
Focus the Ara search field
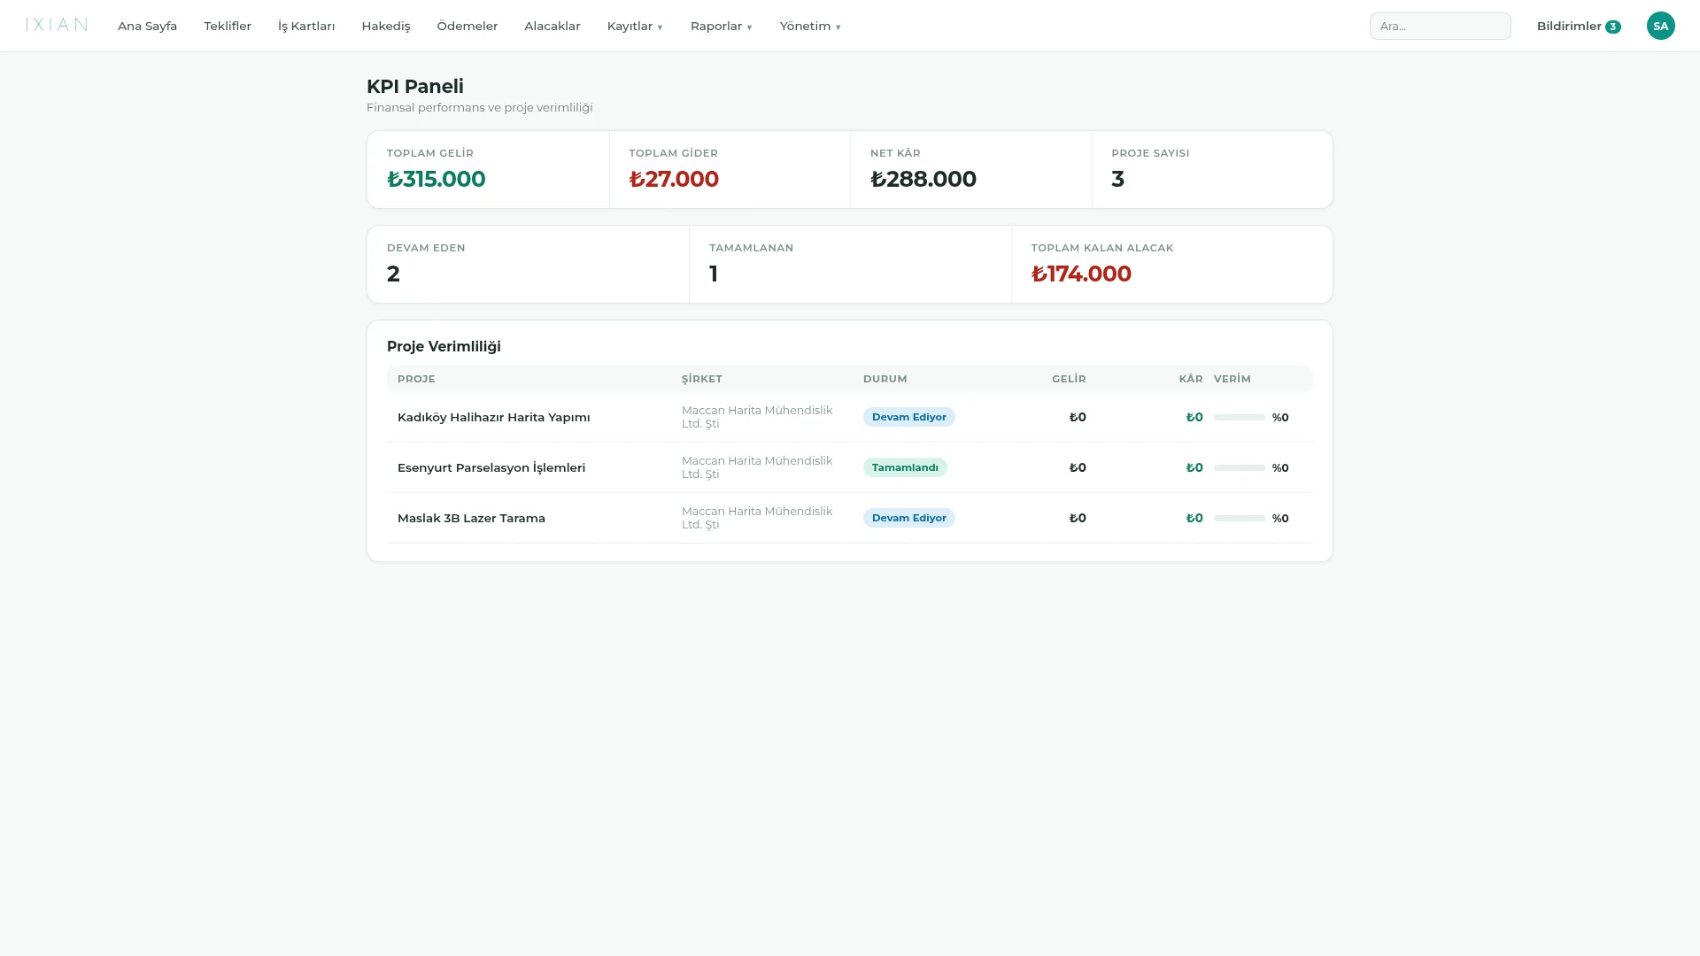click(x=1440, y=27)
